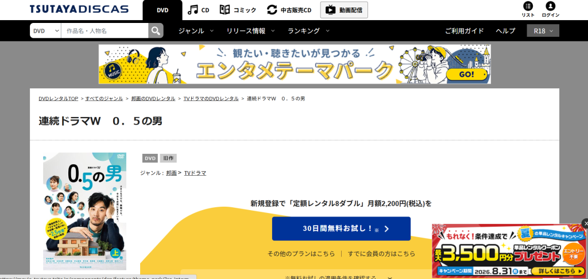
Task: Open 邦画のDVDレンタル breadcrumb
Action: point(153,99)
